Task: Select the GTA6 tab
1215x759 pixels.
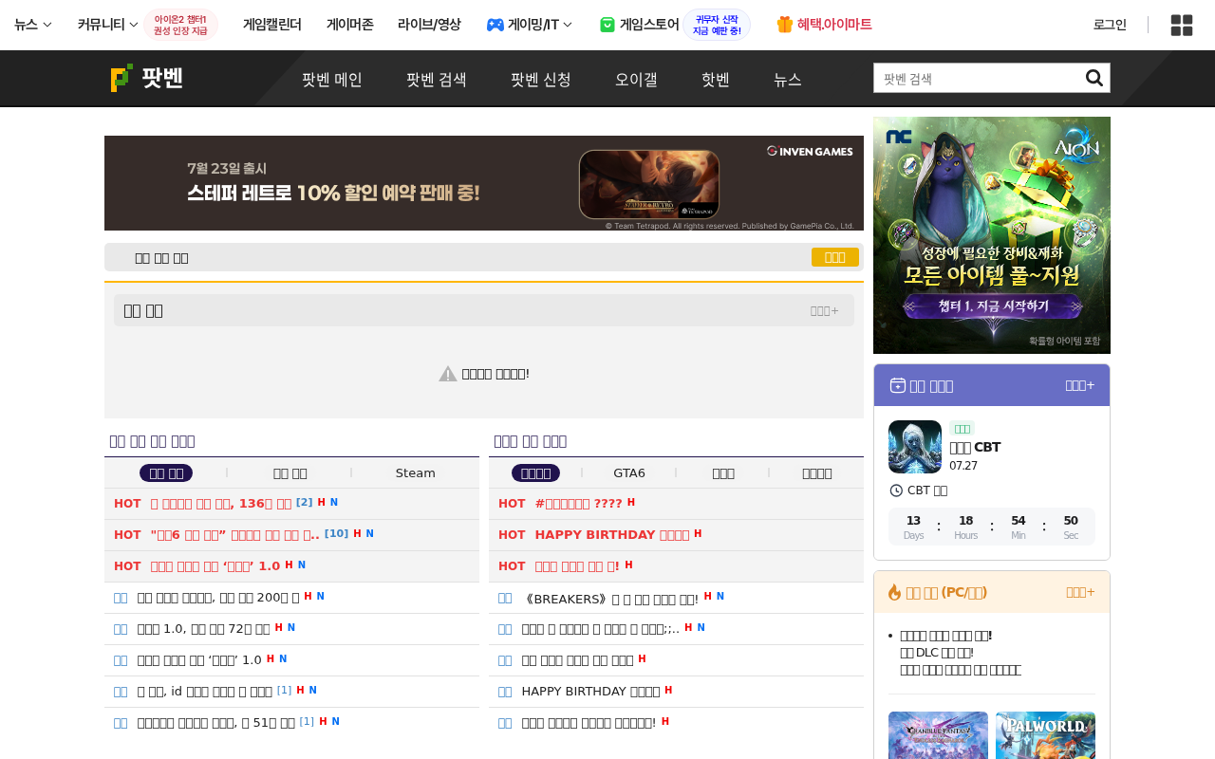Action: click(629, 472)
